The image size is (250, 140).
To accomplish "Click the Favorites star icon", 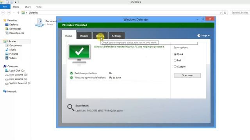I will 5,20.
